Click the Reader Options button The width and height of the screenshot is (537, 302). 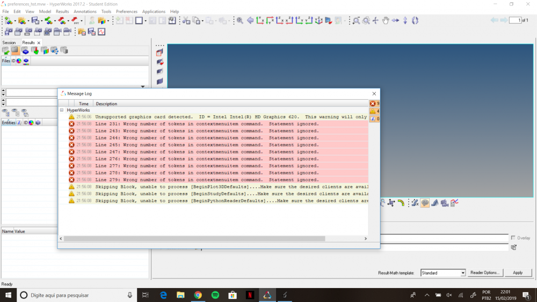484,272
